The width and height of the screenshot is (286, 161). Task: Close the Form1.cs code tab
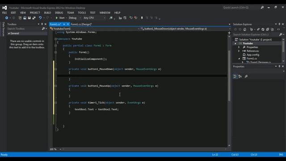(x=68, y=24)
